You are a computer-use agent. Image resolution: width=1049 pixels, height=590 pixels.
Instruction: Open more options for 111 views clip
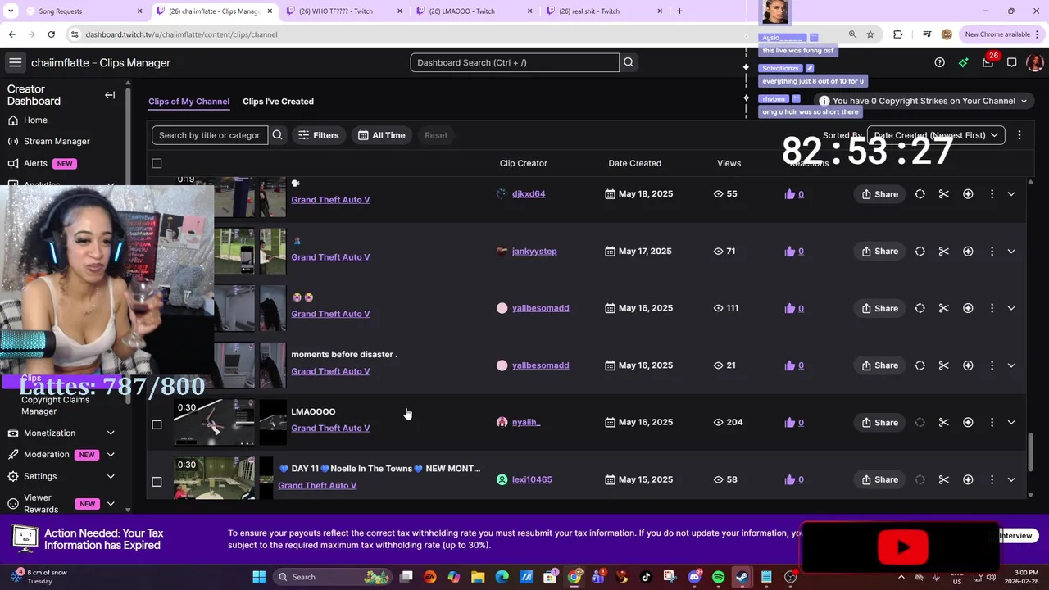[992, 308]
